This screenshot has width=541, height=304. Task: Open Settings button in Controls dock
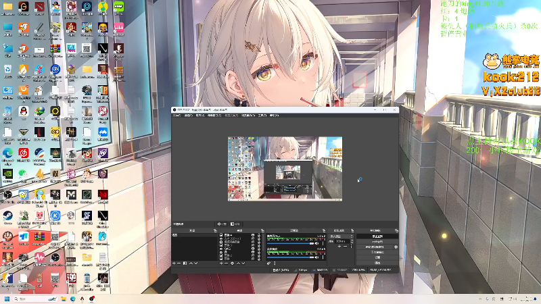point(377,257)
